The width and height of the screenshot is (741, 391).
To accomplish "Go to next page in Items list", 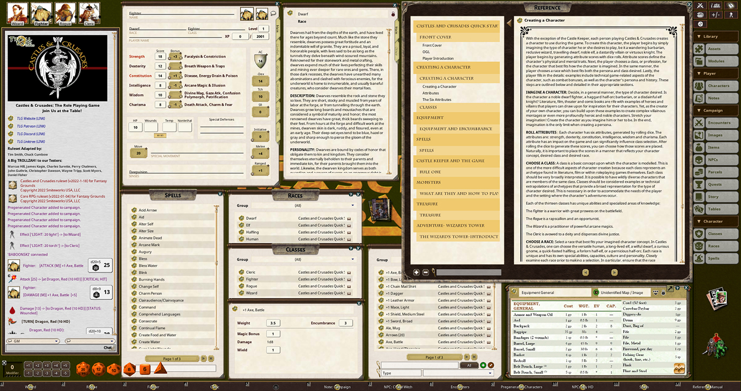I will coord(467,357).
